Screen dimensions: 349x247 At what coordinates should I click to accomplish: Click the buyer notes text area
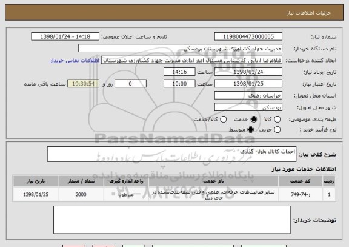172,220
